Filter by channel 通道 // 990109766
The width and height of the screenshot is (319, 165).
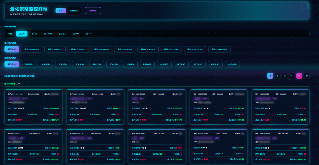[219, 49]
